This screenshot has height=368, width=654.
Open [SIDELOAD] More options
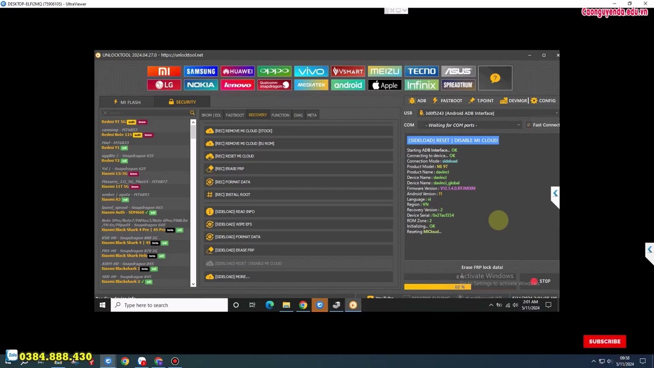click(299, 277)
